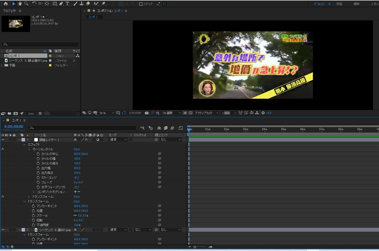
Task: Open the composition mini-flowchart icon in timeline
Action: coord(142,128)
